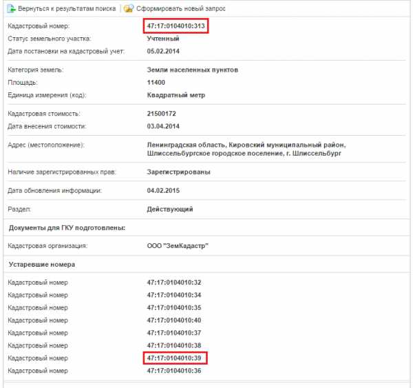
Task: Click obsolete number 47:17:0104010:34
Action: pos(174,295)
